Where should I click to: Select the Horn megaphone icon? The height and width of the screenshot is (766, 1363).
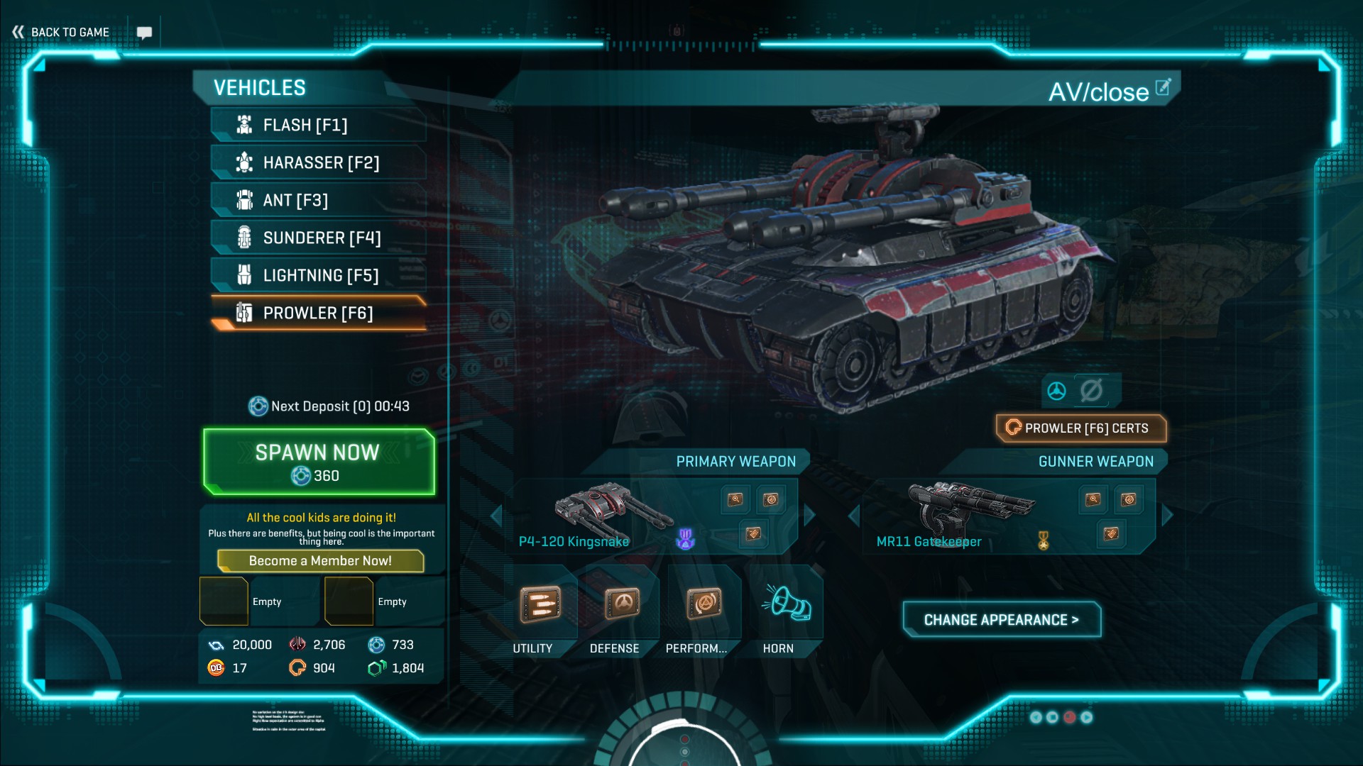(x=787, y=604)
